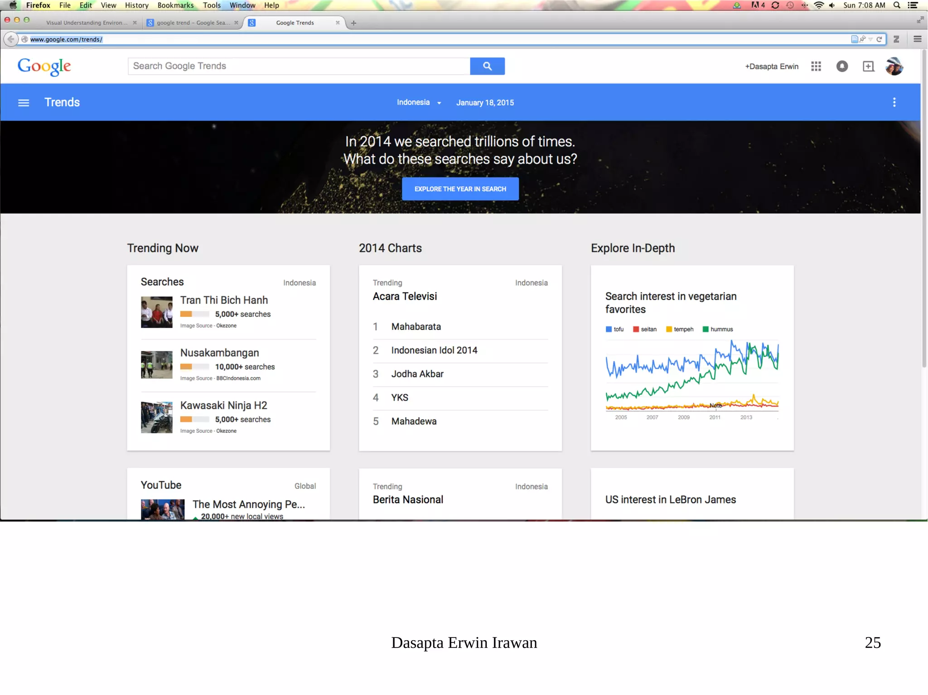
Task: Click the +Dasapta Erwin profile link
Action: [772, 67]
